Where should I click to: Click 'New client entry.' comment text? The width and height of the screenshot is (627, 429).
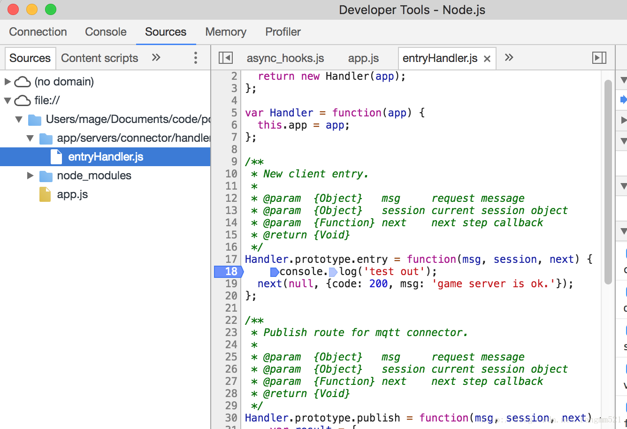(315, 174)
